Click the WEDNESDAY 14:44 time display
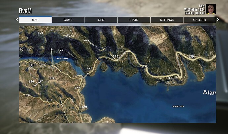Viewport: 228px width, 134px height. coord(194,10)
